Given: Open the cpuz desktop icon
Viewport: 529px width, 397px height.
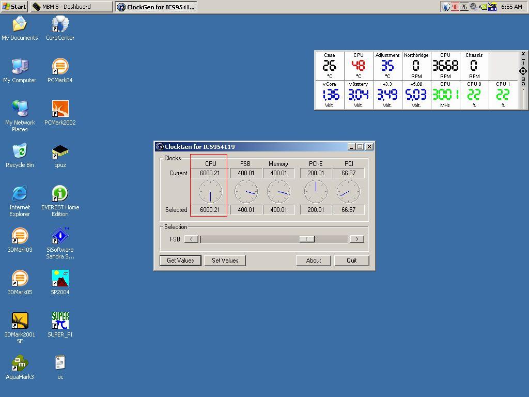Looking at the screenshot, I should click(60, 152).
